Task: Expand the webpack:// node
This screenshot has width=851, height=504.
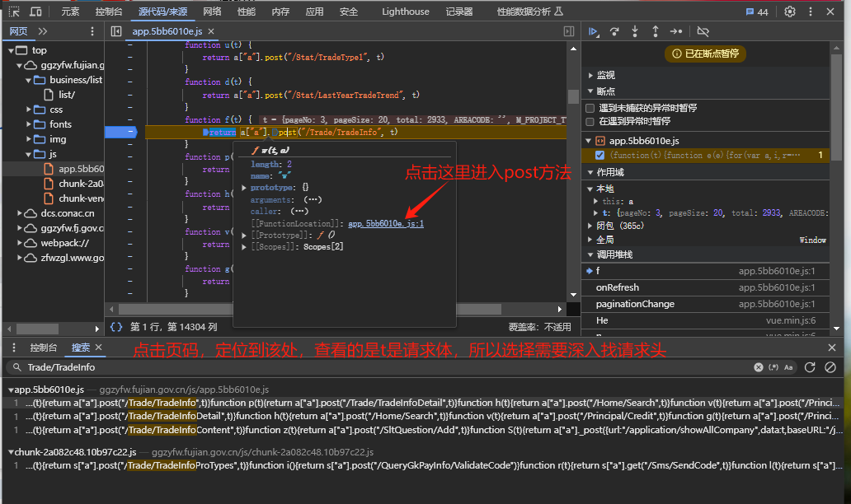Action: (x=20, y=243)
